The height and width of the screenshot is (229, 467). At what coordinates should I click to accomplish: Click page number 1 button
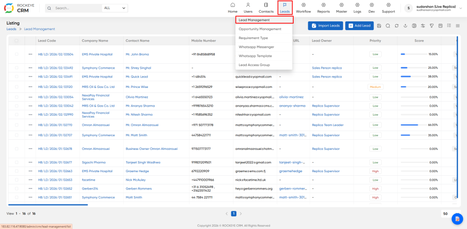[x=234, y=214]
